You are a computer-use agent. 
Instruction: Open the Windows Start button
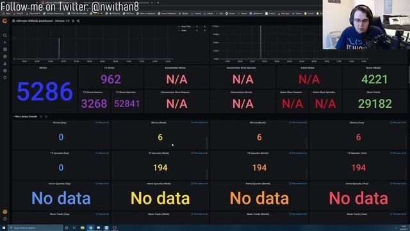coord(4,228)
